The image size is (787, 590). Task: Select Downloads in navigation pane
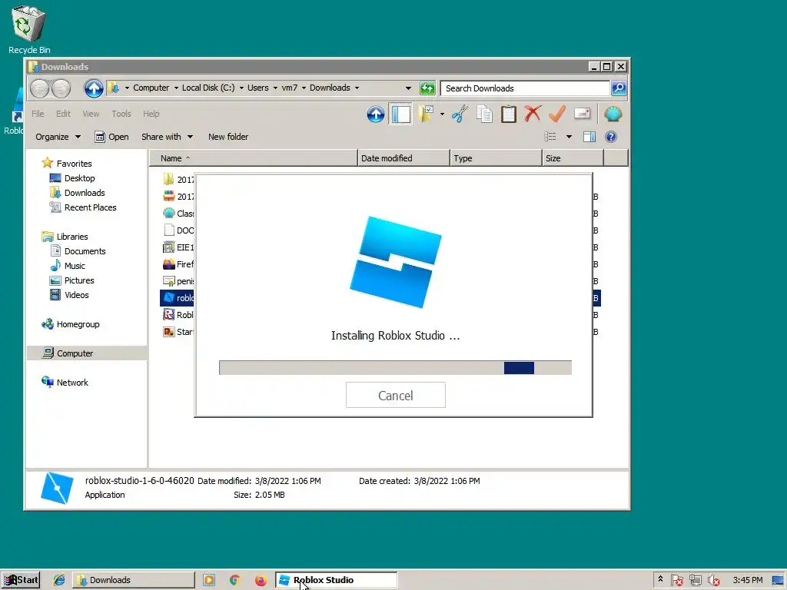coord(85,193)
